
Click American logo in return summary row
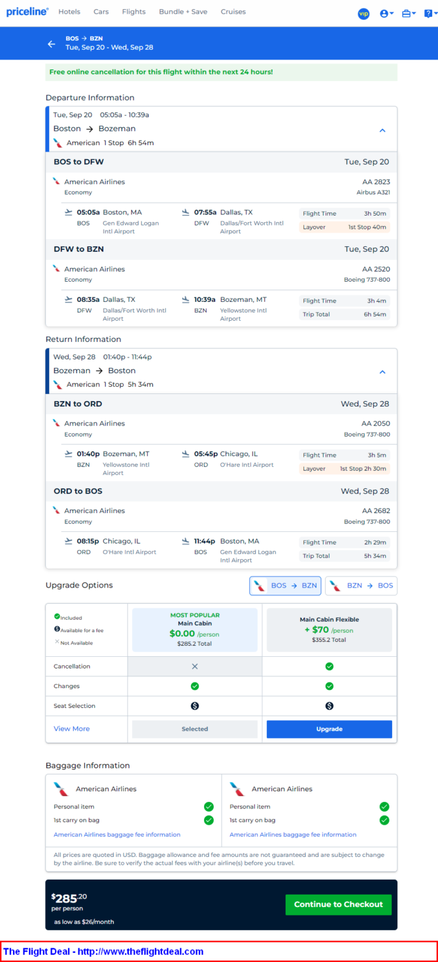(x=58, y=385)
